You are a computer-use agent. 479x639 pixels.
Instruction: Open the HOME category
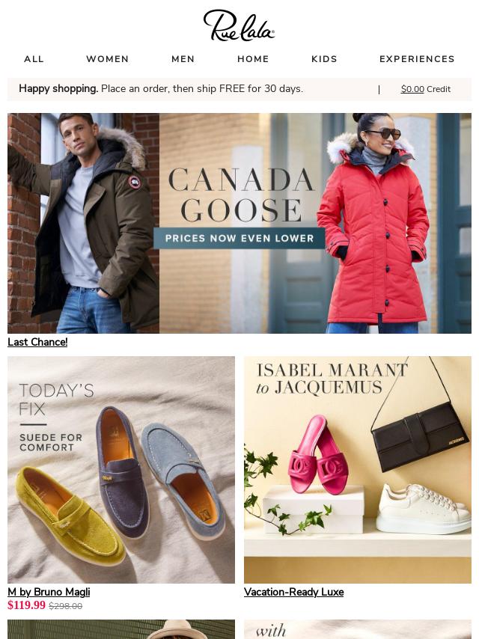coord(253,59)
